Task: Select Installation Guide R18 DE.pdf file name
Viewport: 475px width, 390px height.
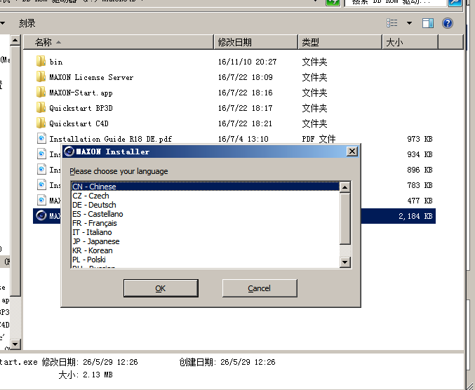Action: pos(111,139)
